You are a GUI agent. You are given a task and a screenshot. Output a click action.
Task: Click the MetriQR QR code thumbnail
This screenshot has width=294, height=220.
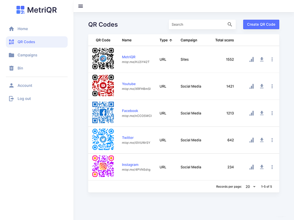pos(103,59)
